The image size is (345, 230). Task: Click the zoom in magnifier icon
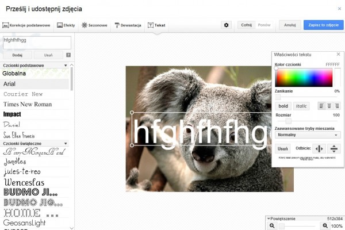click(x=325, y=226)
